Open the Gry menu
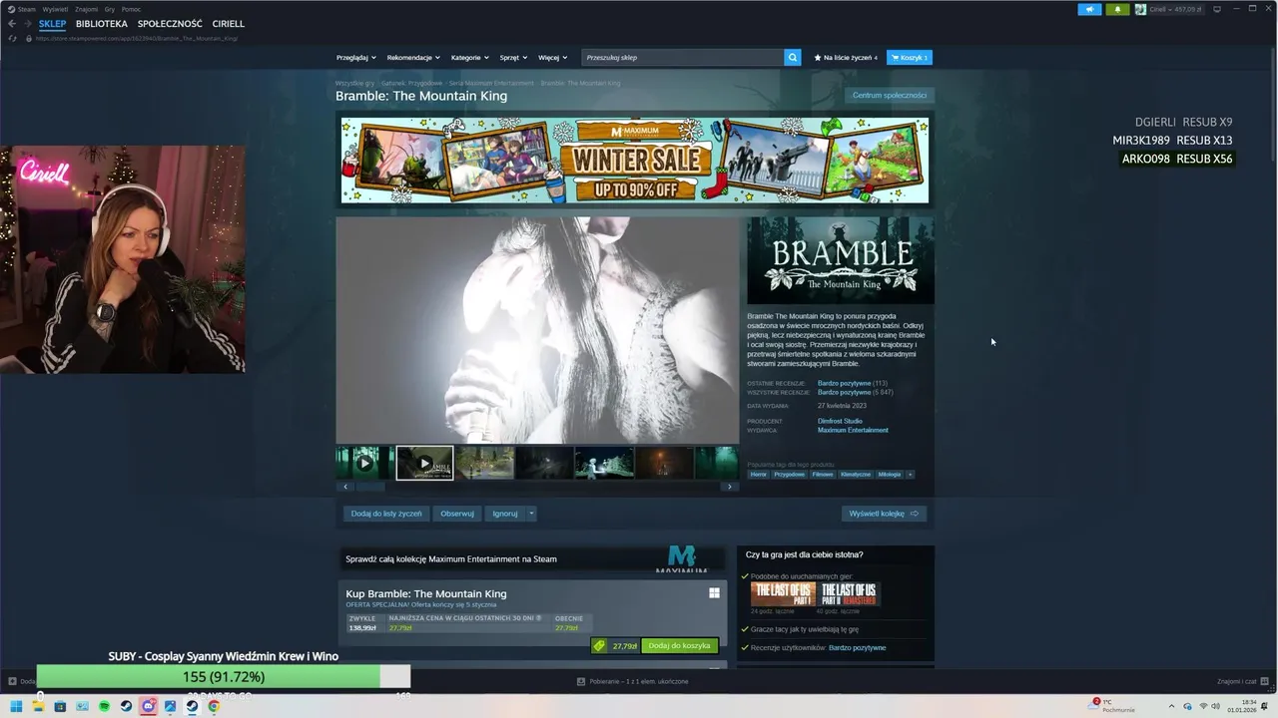This screenshot has width=1278, height=718. (x=110, y=9)
